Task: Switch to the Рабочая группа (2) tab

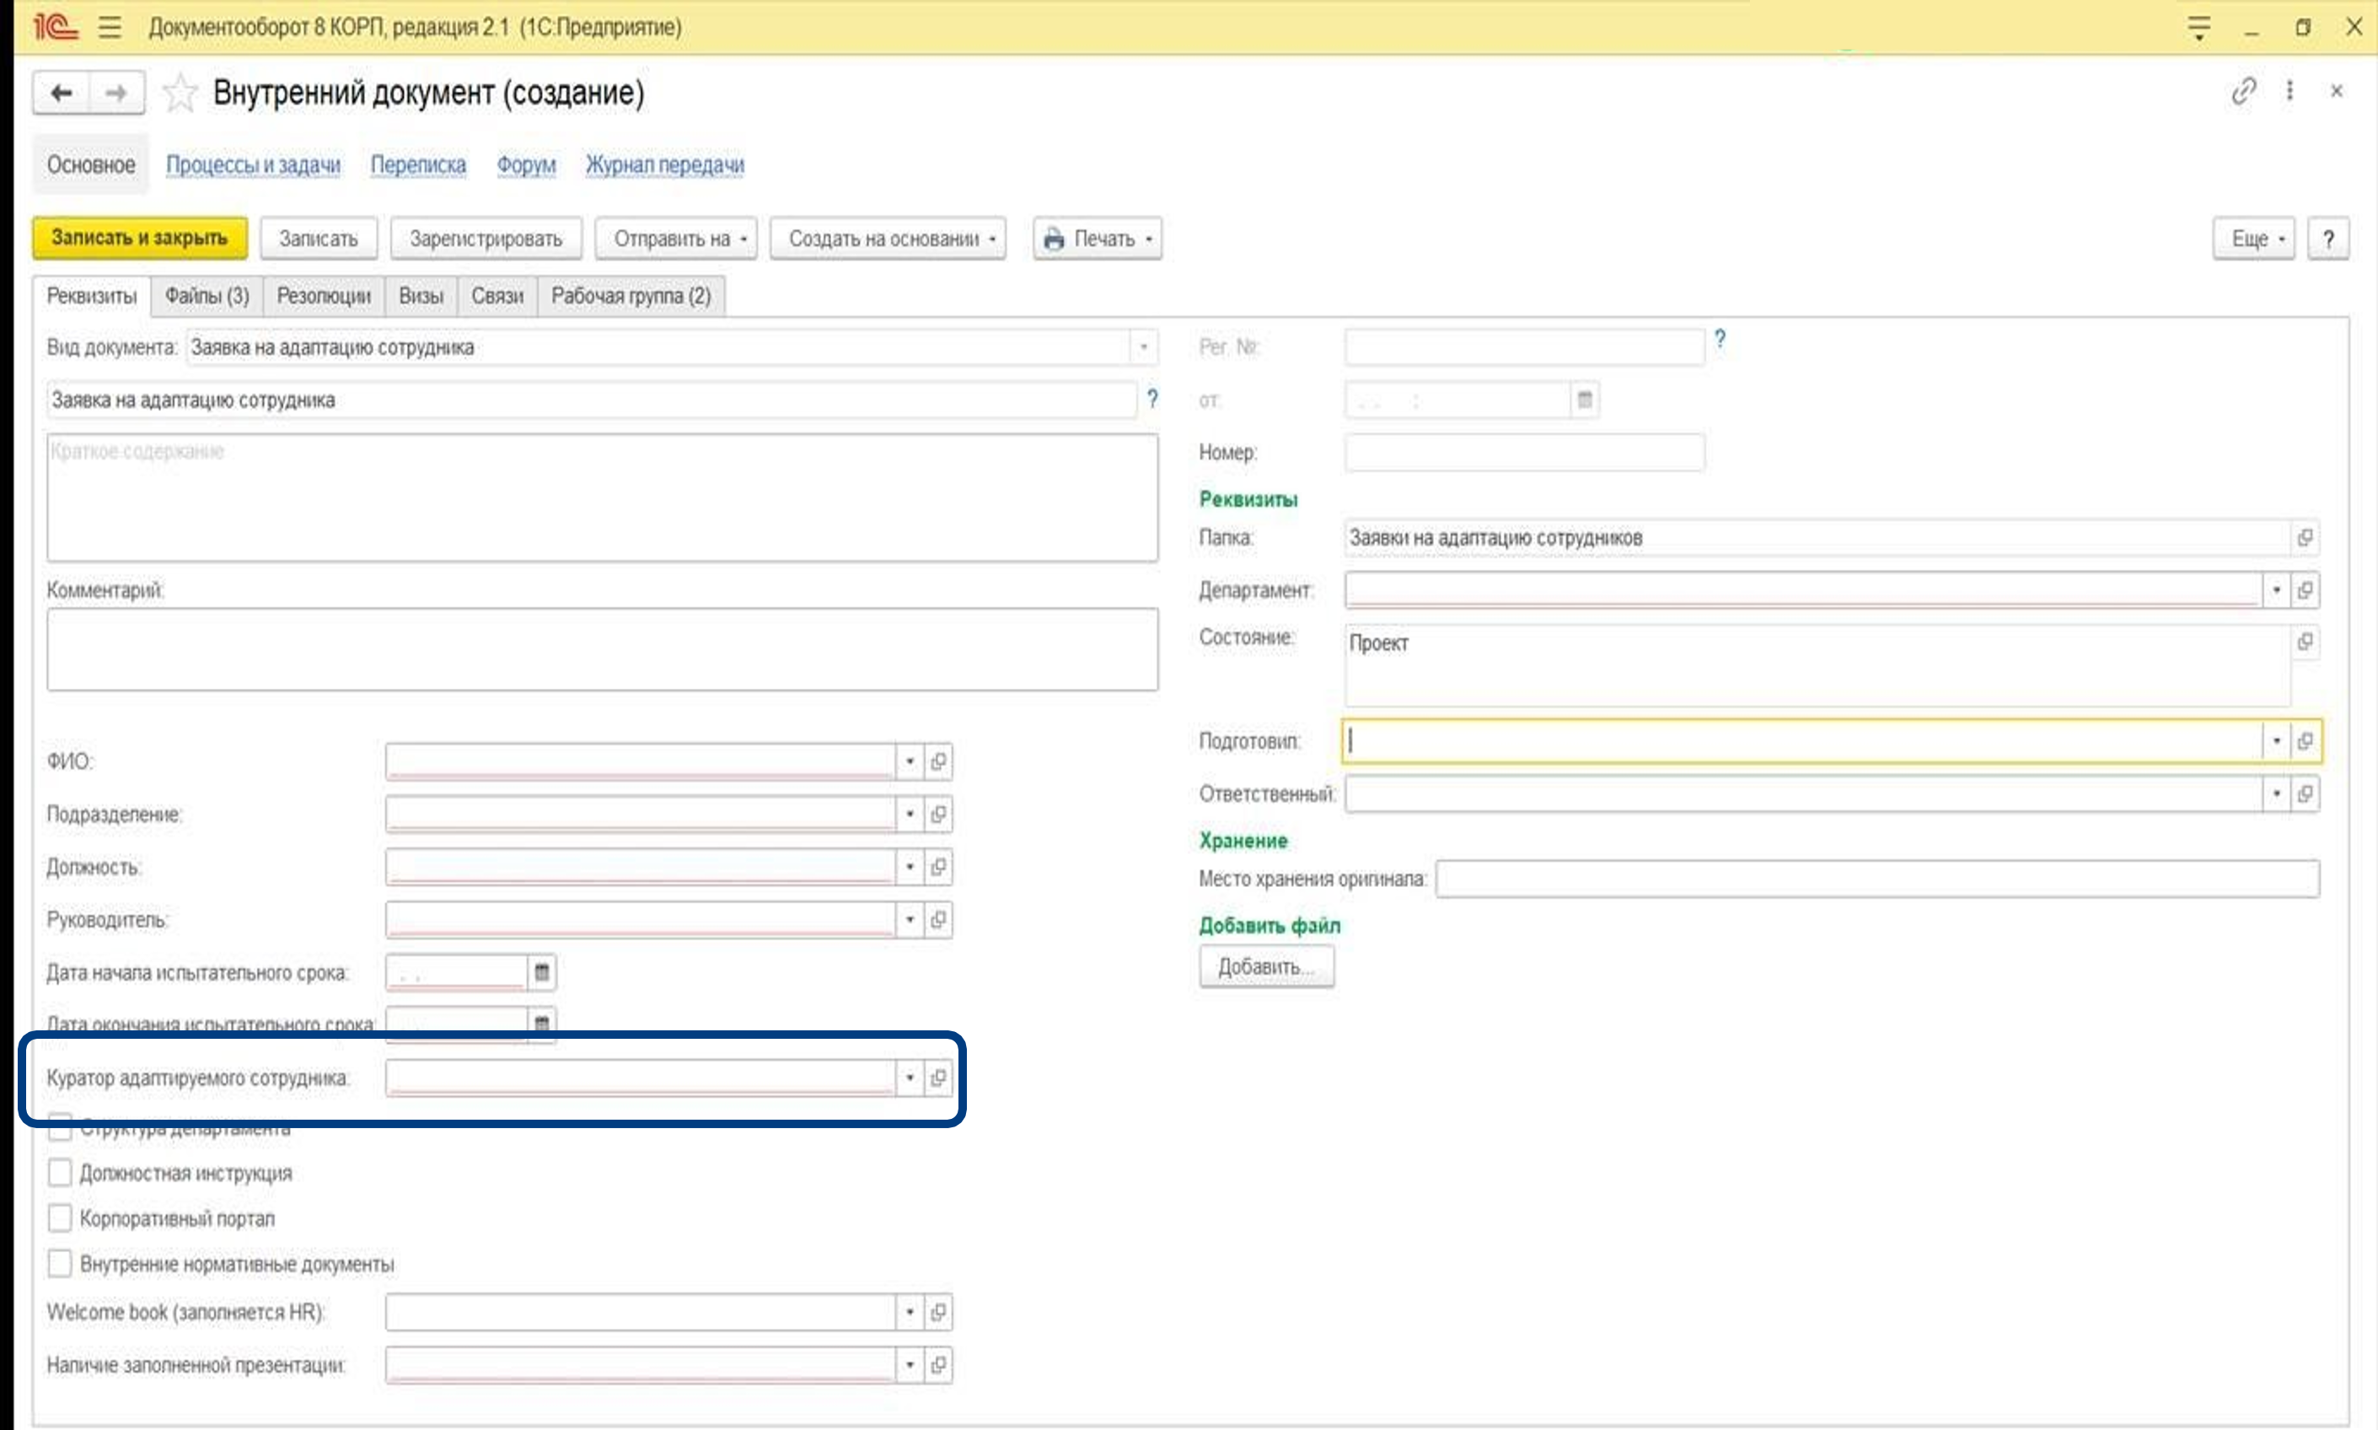Action: click(631, 296)
